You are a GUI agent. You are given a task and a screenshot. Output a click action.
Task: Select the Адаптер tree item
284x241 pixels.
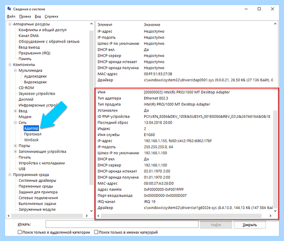(x=31, y=128)
